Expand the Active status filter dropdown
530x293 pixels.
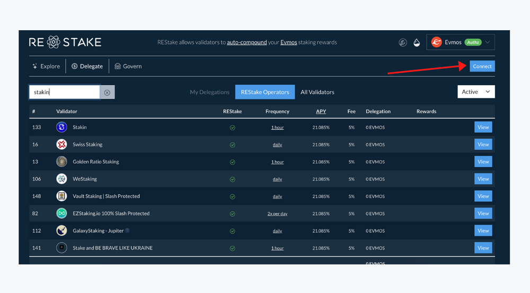tap(476, 92)
